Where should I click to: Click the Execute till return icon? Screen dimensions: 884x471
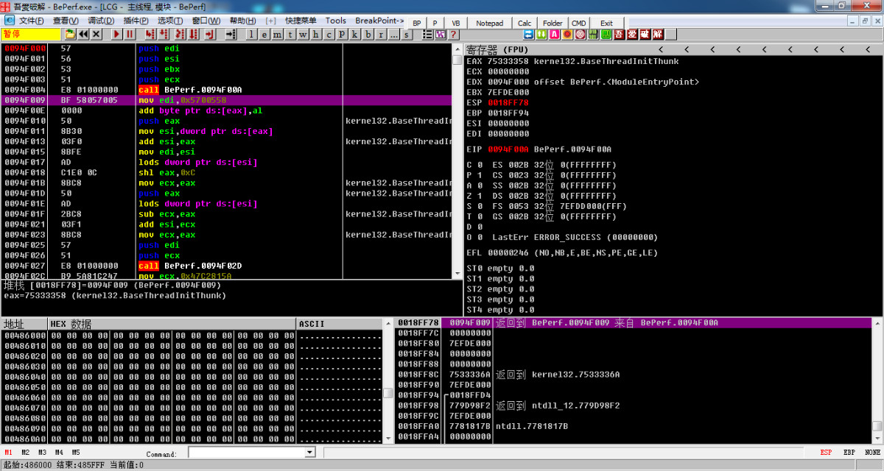(x=210, y=34)
